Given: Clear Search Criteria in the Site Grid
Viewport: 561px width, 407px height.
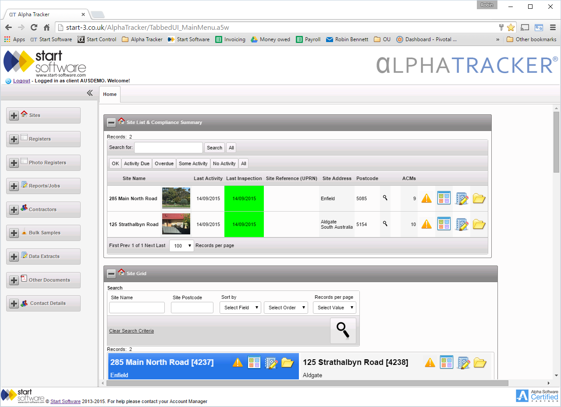Looking at the screenshot, I should point(131,330).
